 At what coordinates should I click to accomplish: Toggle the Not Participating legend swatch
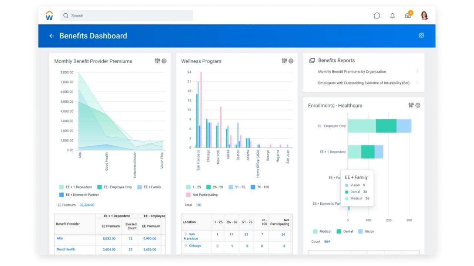click(x=188, y=195)
